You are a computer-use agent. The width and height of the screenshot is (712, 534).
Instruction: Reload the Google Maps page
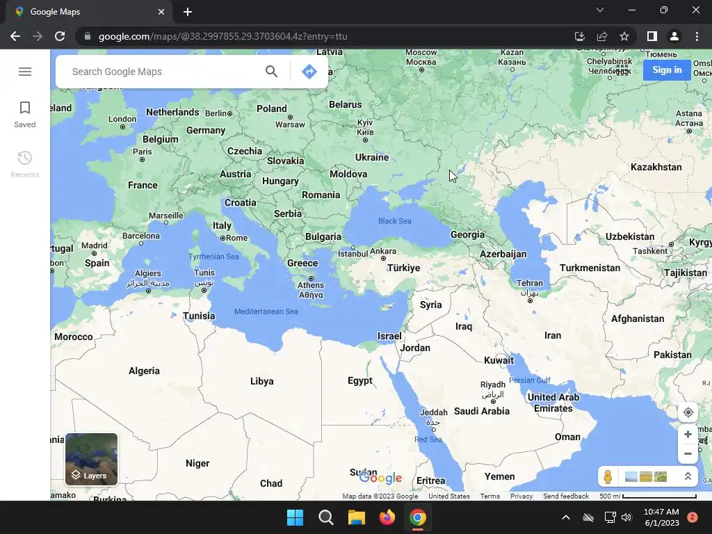click(60, 36)
